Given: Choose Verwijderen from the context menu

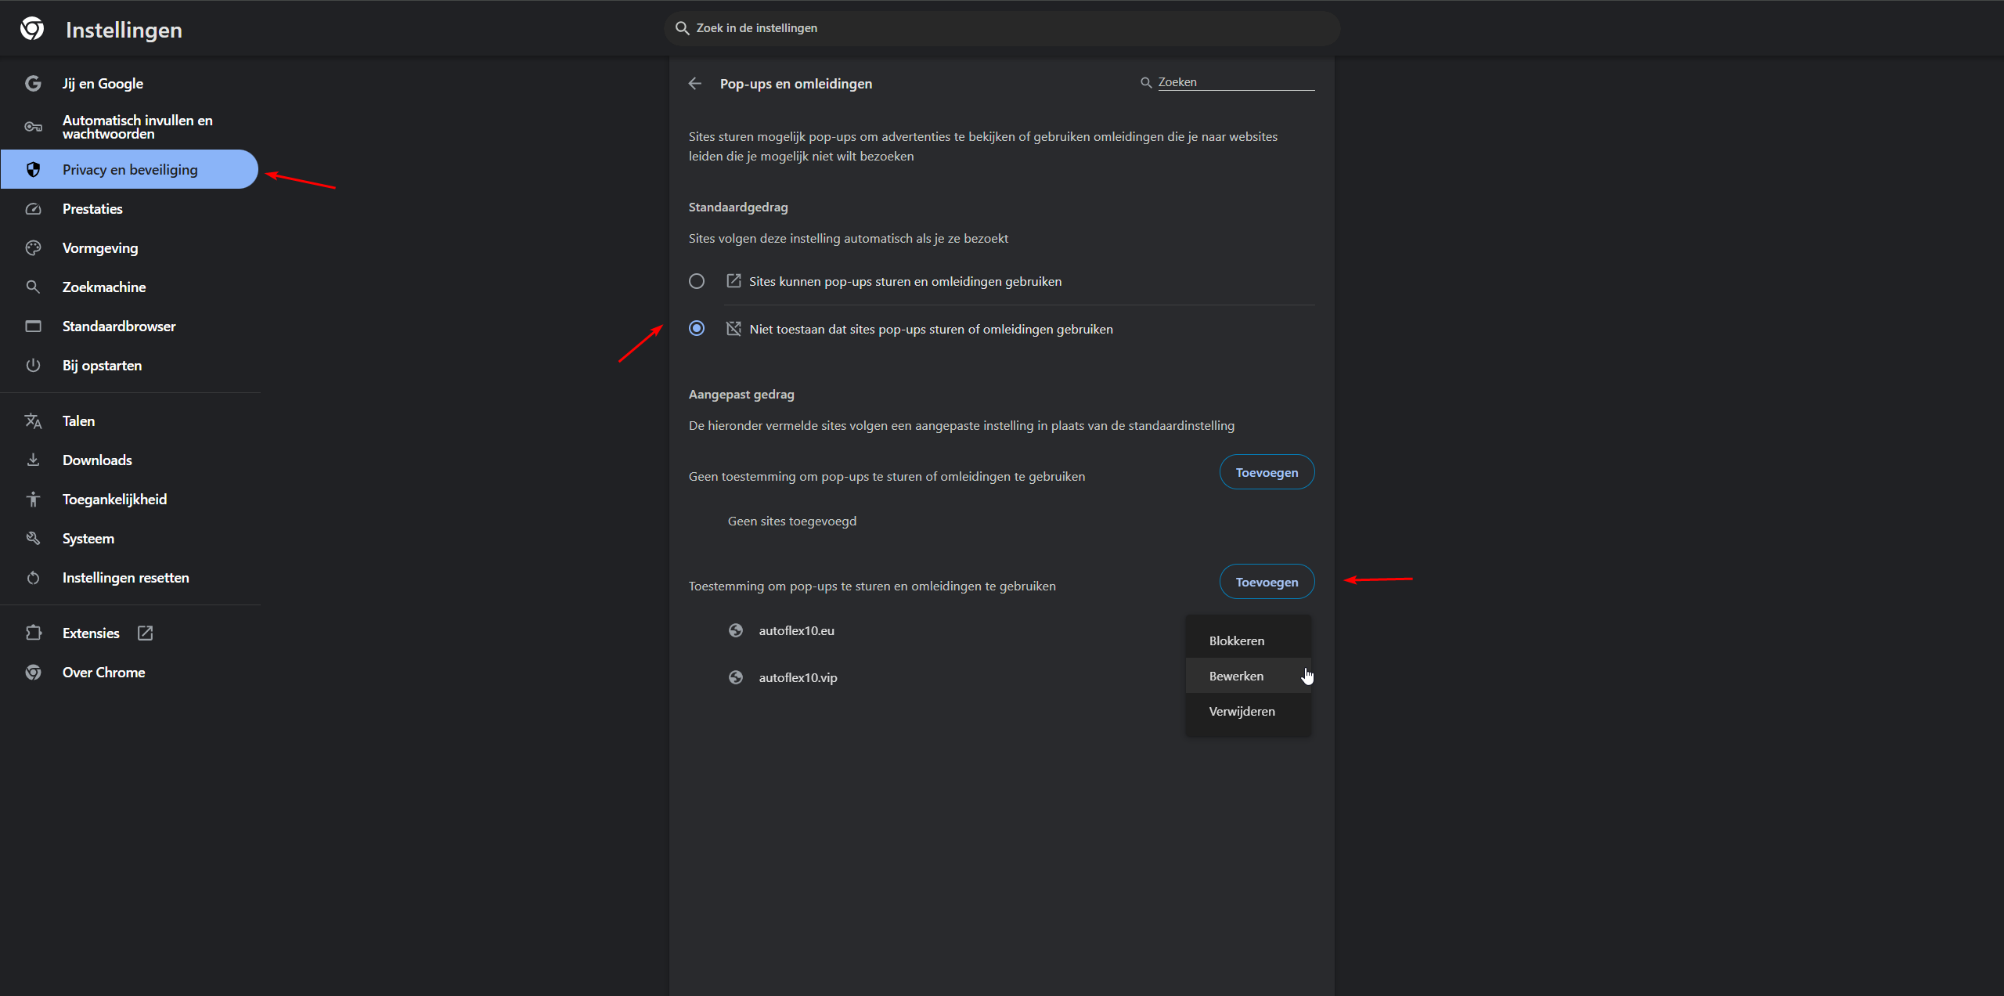Looking at the screenshot, I should 1242,711.
